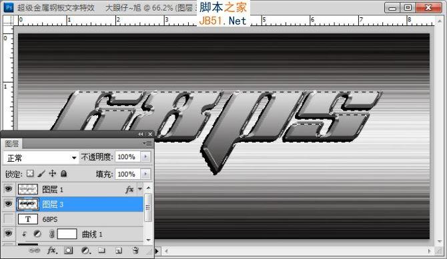This screenshot has height=259, width=447.
Task: Minimize the document window
Action: [x=392, y=8]
